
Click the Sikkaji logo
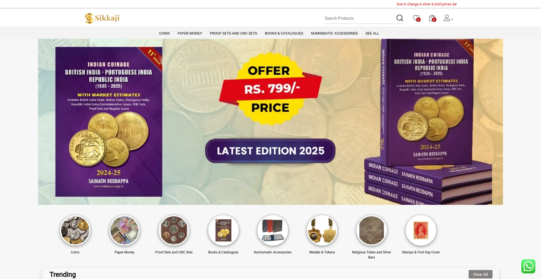pos(102,18)
